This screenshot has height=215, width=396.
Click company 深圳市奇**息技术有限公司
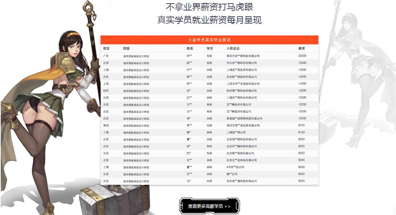(x=243, y=126)
